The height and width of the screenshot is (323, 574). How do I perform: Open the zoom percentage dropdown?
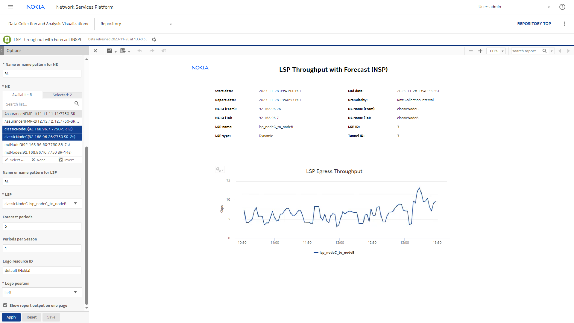tap(503, 51)
